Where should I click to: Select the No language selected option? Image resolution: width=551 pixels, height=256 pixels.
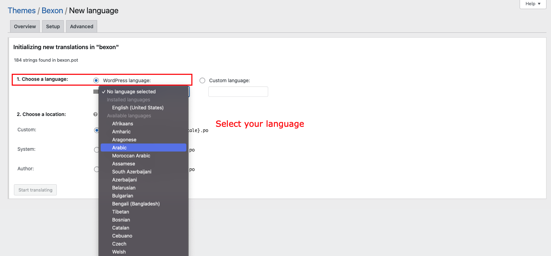(x=131, y=92)
